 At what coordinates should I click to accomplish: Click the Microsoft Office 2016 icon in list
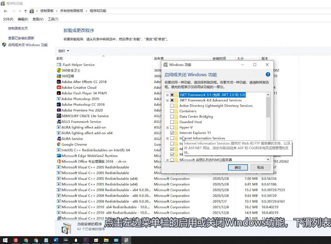click(59, 161)
